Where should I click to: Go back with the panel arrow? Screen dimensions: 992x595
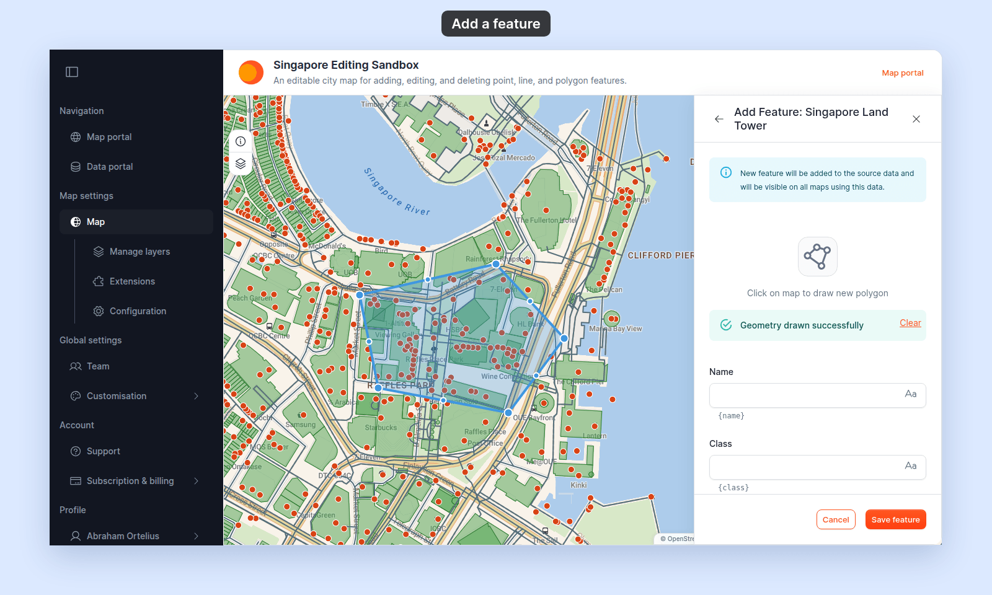point(719,119)
